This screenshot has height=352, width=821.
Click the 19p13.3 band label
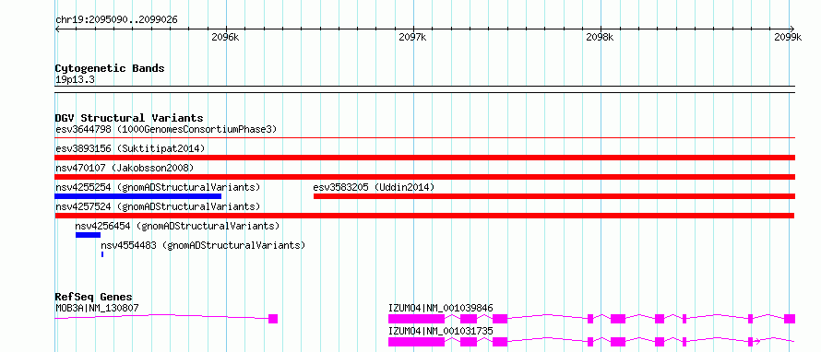click(75, 80)
